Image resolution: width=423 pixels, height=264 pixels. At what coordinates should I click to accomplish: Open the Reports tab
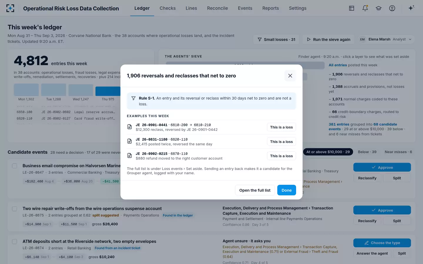pyautogui.click(x=271, y=8)
